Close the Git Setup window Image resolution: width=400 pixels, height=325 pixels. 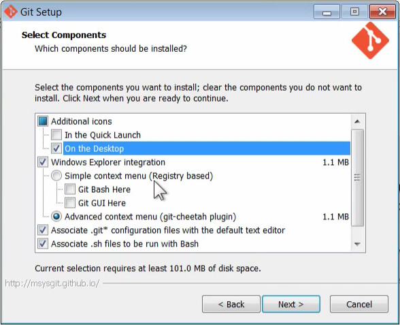coord(382,12)
